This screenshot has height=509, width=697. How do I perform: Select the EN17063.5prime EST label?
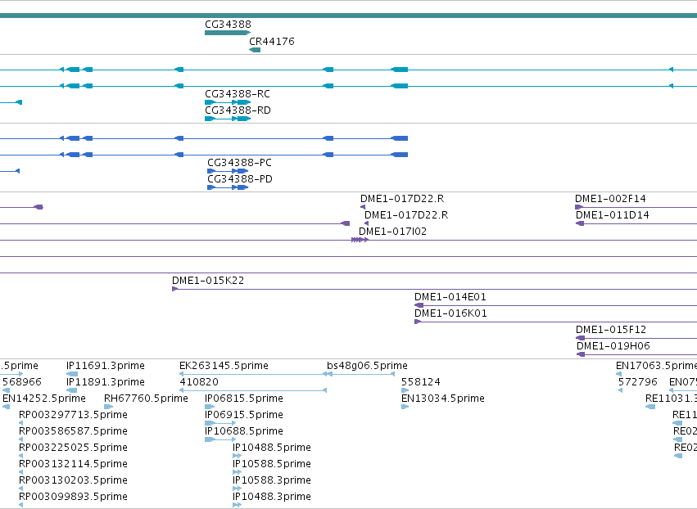[656, 366]
